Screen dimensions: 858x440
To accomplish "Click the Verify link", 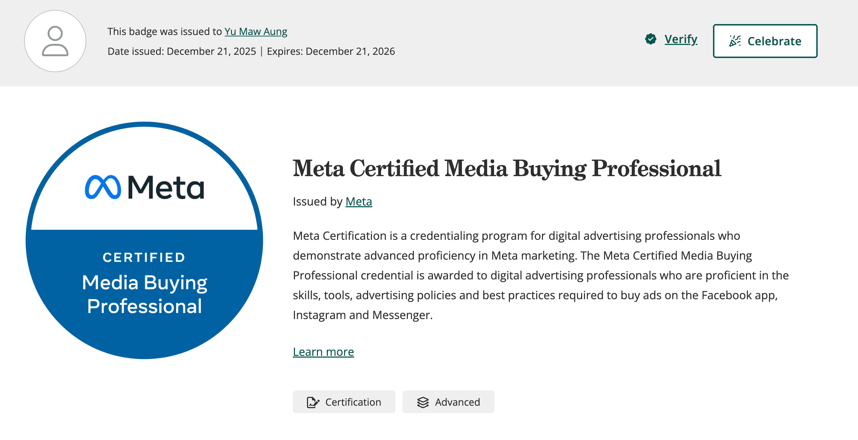I will (x=680, y=40).
